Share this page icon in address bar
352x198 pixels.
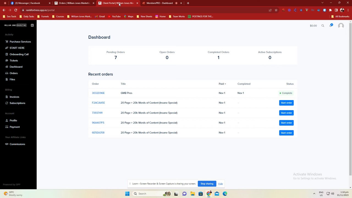(x=270, y=10)
